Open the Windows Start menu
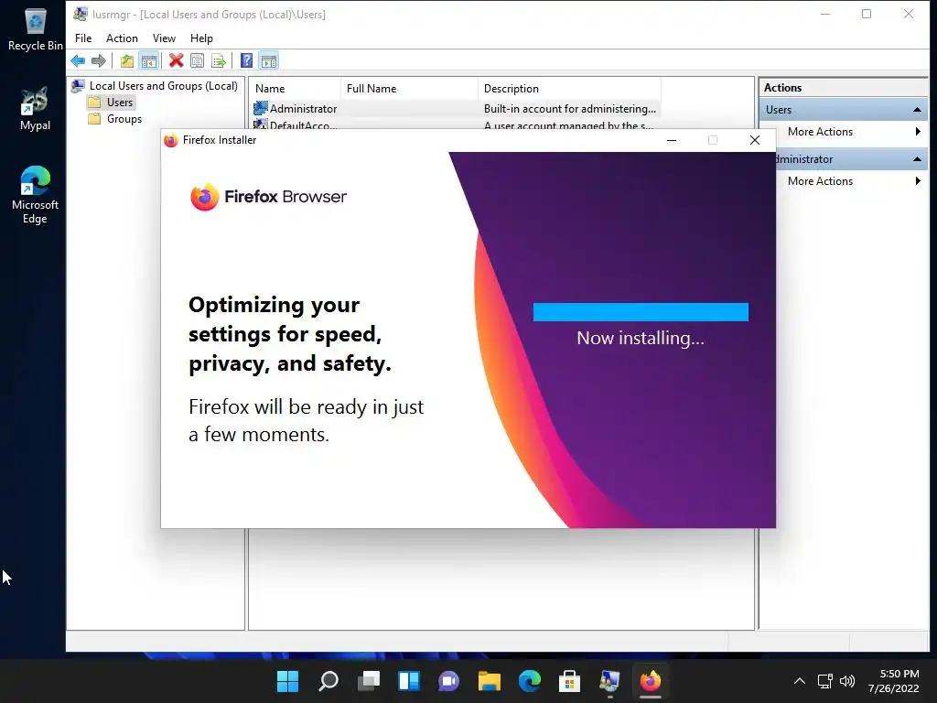 [x=287, y=681]
